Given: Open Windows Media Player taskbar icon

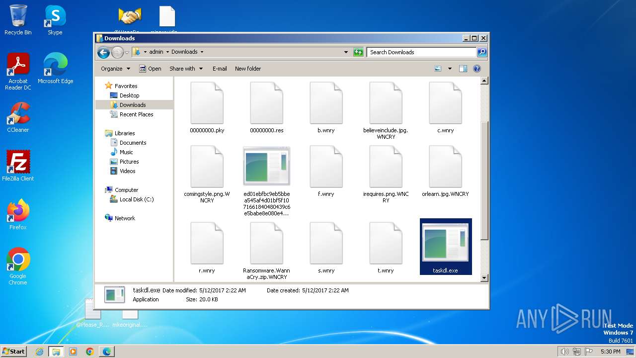Looking at the screenshot, I should (73, 352).
